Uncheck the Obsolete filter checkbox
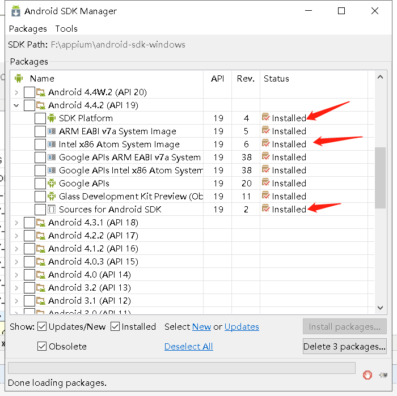Image resolution: width=397 pixels, height=396 pixels. coord(42,346)
